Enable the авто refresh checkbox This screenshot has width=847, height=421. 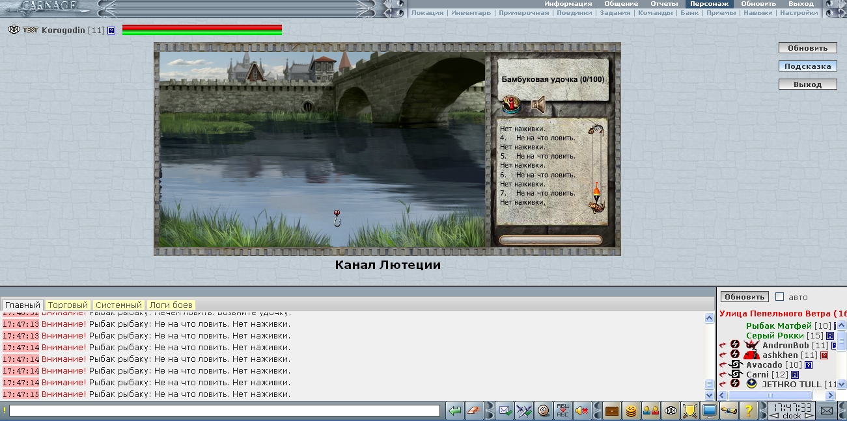click(x=780, y=297)
